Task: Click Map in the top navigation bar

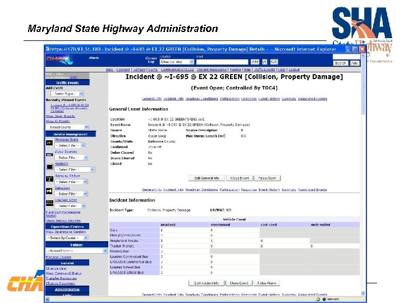Action: click(247, 70)
